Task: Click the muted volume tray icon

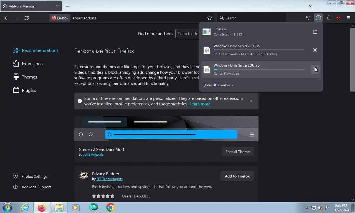Action: tap(320, 208)
